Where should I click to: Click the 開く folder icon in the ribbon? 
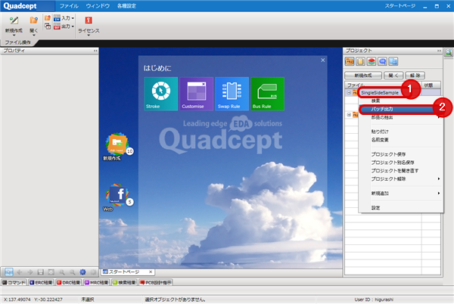pyautogui.click(x=33, y=20)
